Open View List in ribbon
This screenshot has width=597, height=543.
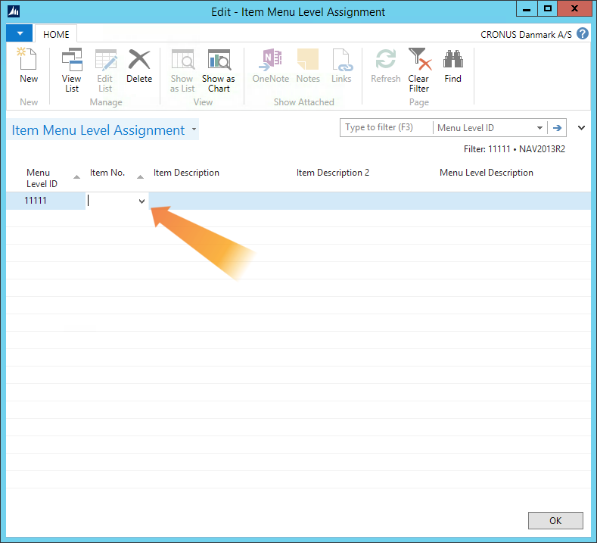coord(72,70)
